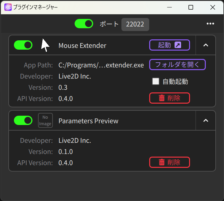
Task: Click the Mouse Extender plugin name
Action: (82, 46)
